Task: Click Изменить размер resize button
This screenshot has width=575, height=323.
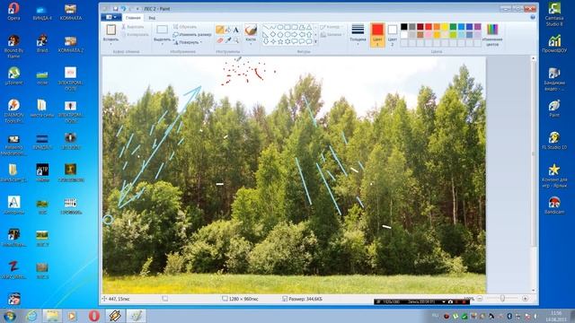Action: pyautogui.click(x=192, y=34)
